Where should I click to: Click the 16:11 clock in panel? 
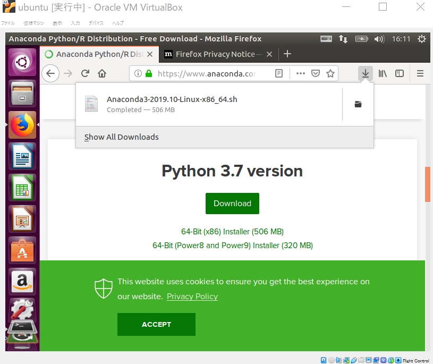click(401, 39)
